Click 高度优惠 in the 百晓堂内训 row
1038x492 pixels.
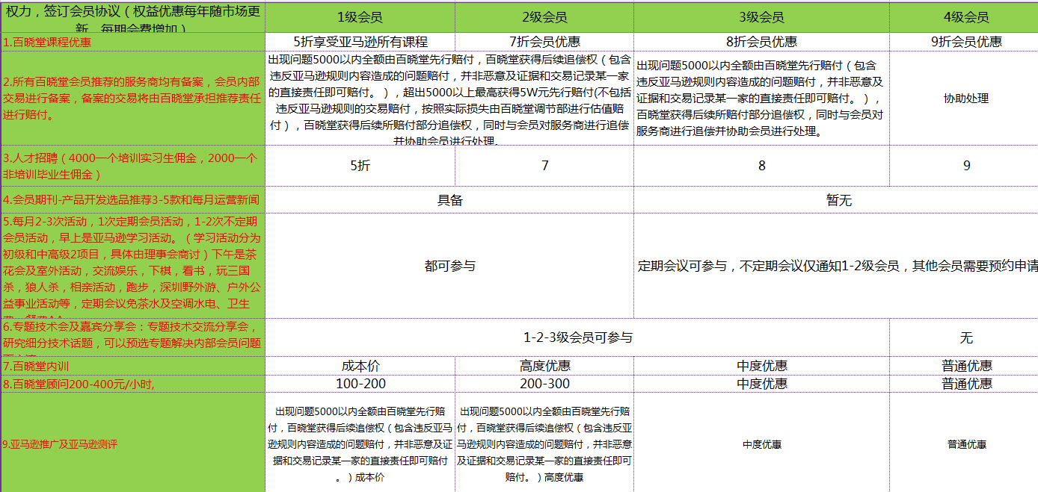click(x=544, y=365)
